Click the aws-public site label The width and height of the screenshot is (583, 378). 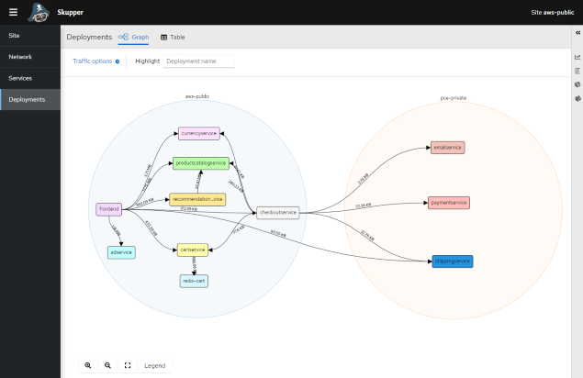197,96
